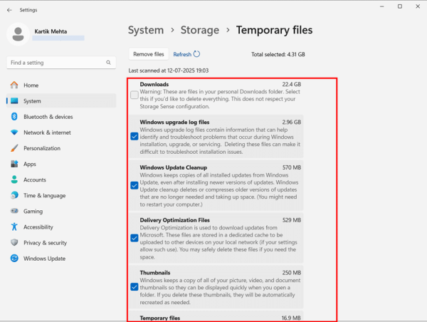Click the Last scanned at 12-07-2025 text
This screenshot has height=322, width=427.
pos(169,71)
